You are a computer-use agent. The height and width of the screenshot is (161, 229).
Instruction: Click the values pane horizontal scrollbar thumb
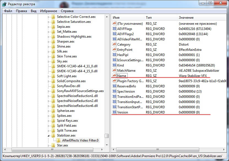point(158,149)
